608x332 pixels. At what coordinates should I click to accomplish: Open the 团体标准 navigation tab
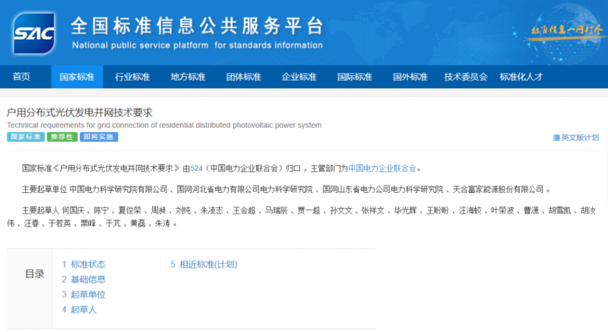point(243,77)
